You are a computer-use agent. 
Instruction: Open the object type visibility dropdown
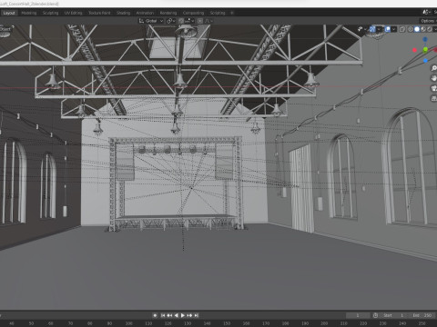tap(361, 29)
